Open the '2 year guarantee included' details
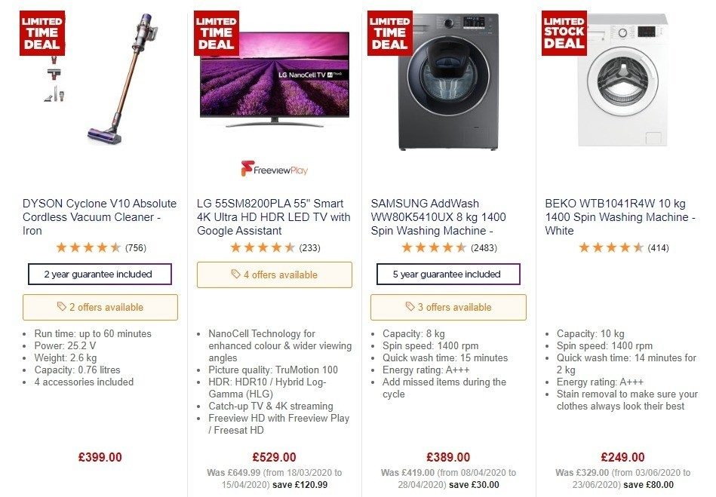This screenshot has height=497, width=716. tap(100, 275)
